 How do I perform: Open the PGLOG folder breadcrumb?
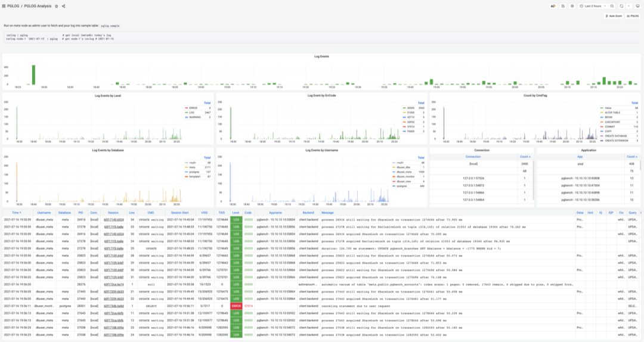(13, 6)
